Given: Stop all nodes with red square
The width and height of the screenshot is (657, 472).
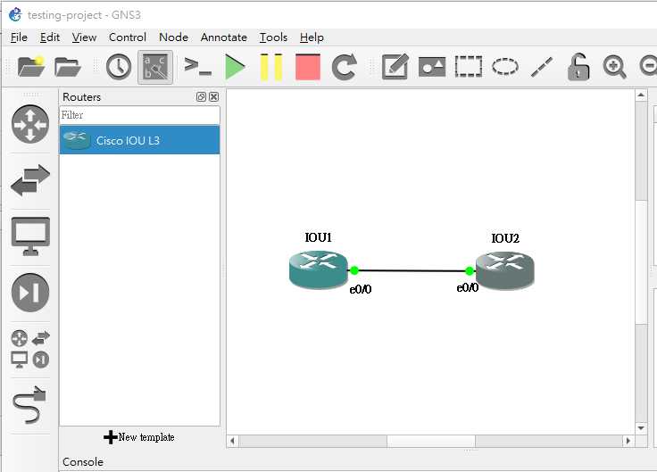Looking at the screenshot, I should click(x=308, y=67).
